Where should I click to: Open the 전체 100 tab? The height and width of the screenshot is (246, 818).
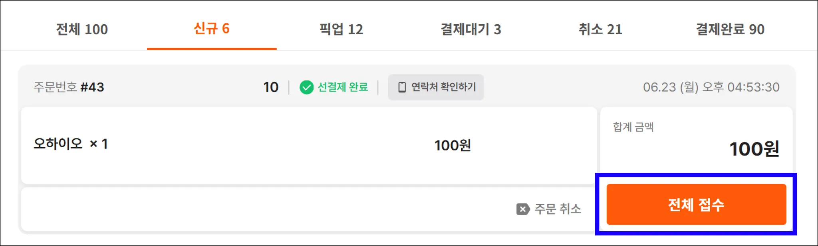point(82,29)
